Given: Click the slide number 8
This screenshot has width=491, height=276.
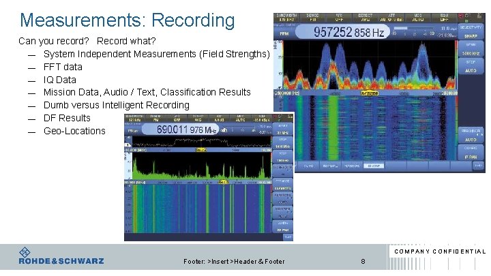Looking at the screenshot, I should point(363,261).
